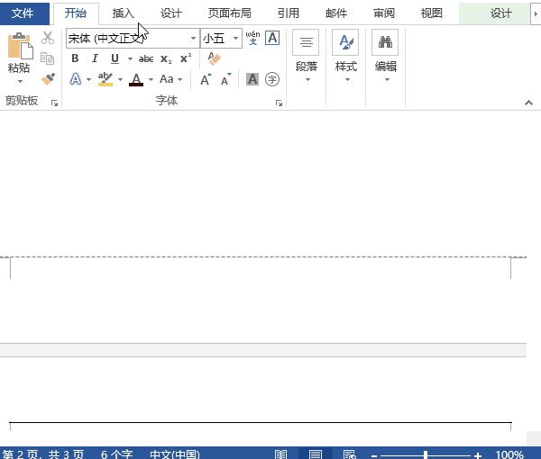The width and height of the screenshot is (541, 459).
Task: Decrease font size with Shrink Font
Action: [226, 79]
